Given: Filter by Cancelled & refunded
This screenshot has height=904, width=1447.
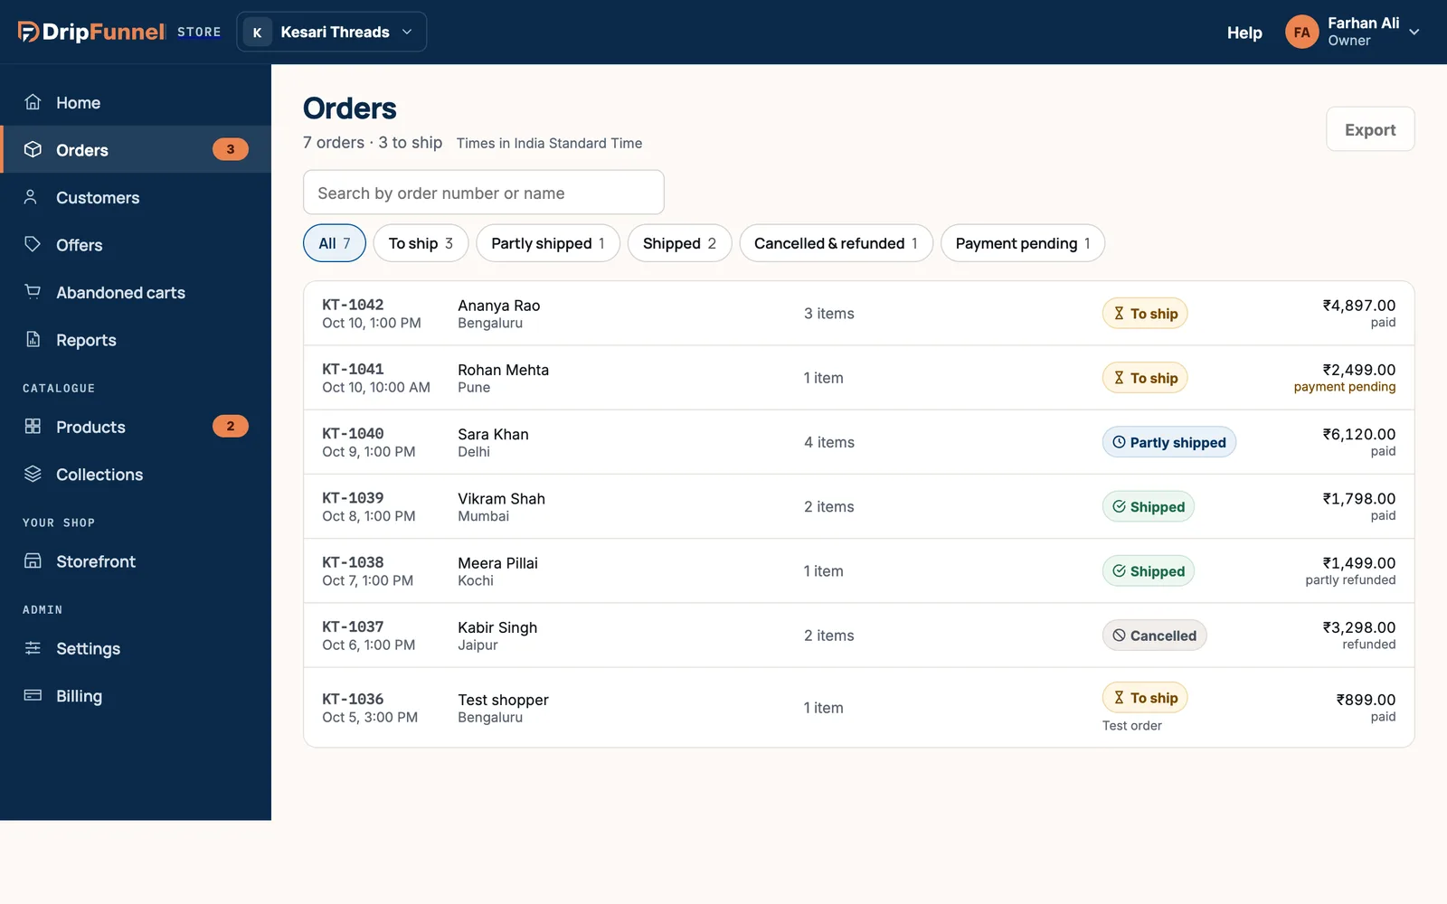Looking at the screenshot, I should (836, 243).
